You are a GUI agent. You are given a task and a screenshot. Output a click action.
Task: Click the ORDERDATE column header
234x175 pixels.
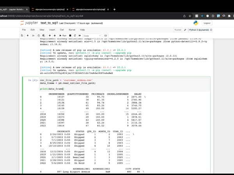point(64,131)
